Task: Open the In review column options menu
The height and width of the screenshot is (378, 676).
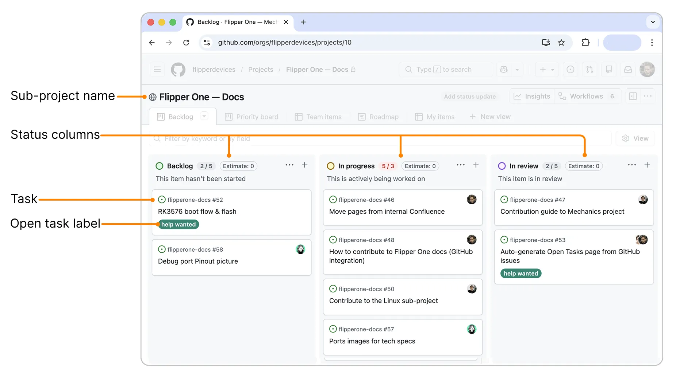Action: tap(632, 165)
